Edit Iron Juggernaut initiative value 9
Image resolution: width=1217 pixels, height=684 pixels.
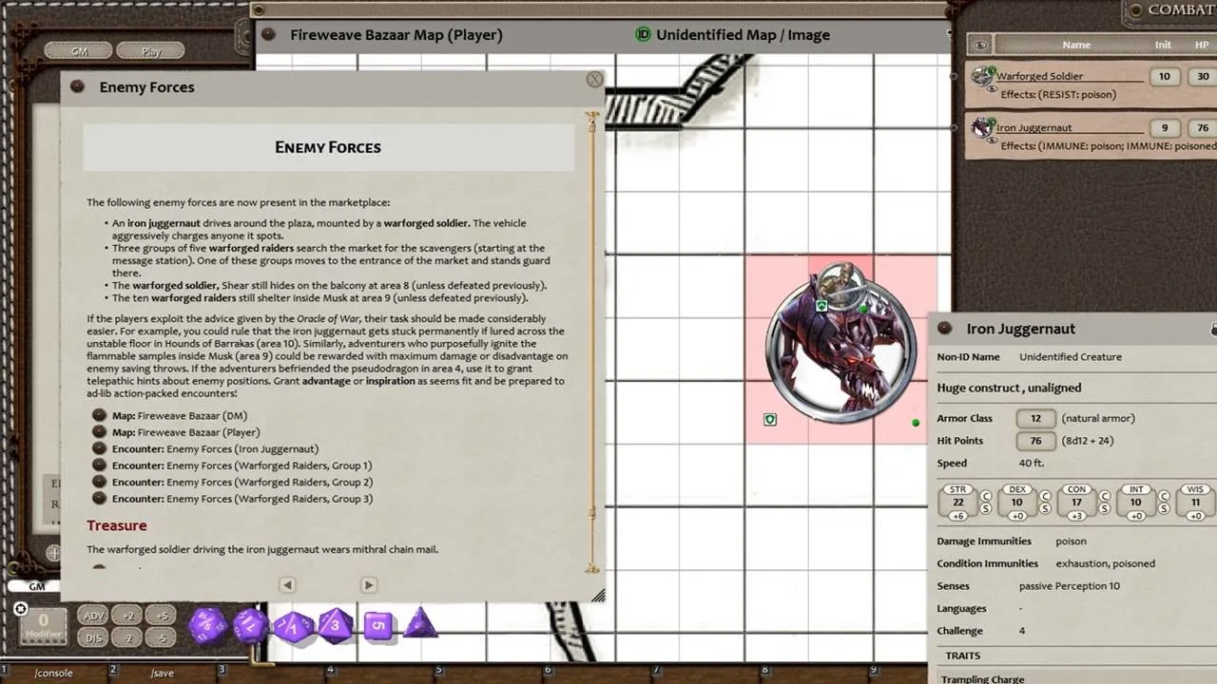(x=1164, y=128)
